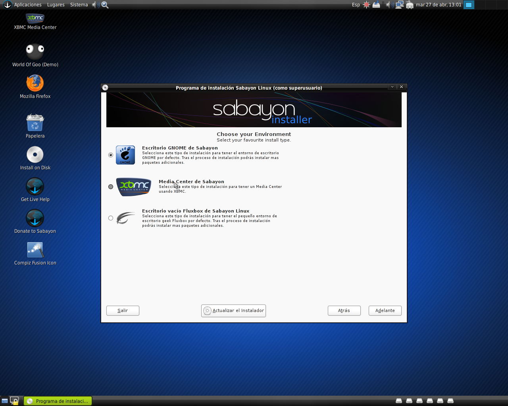
Task: Go back with Atrás button
Action: click(344, 310)
